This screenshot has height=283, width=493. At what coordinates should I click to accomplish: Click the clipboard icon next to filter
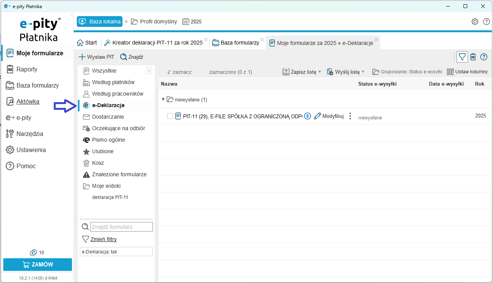(x=473, y=57)
